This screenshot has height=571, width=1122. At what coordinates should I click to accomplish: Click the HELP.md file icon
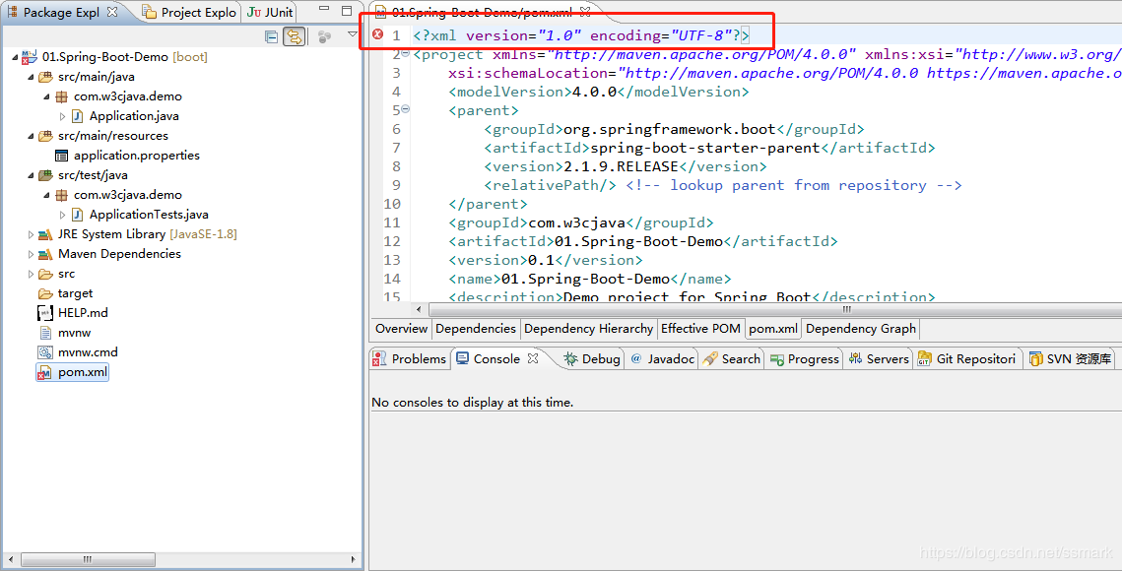[x=45, y=313]
